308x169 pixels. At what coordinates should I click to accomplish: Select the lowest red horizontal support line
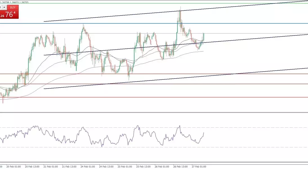169,97
